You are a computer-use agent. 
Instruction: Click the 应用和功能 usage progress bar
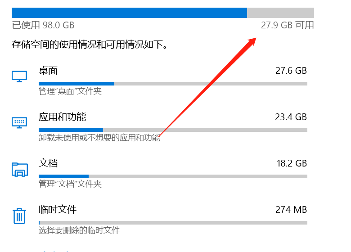(x=173, y=130)
